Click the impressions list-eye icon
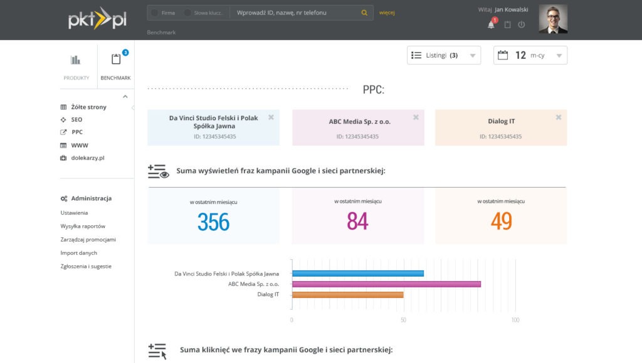This screenshot has height=363, width=642. pos(159,171)
